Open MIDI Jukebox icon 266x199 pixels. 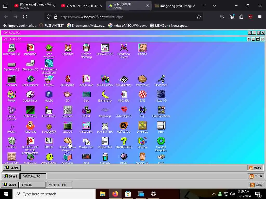[123, 81]
